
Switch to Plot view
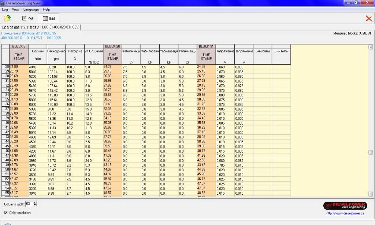pos(27,18)
